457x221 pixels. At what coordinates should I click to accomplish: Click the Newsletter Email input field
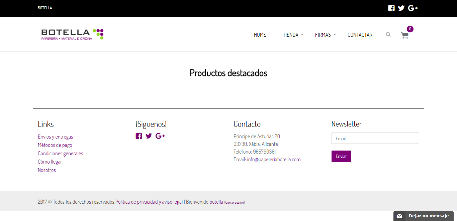(375, 138)
